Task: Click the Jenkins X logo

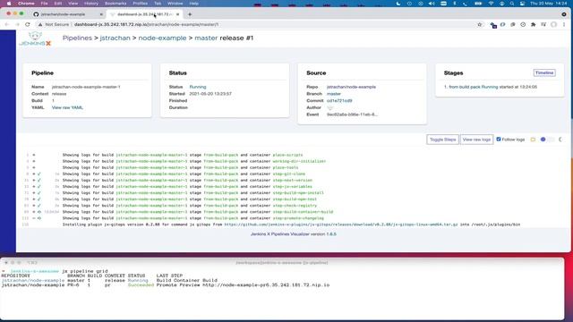Action: [x=35, y=39]
